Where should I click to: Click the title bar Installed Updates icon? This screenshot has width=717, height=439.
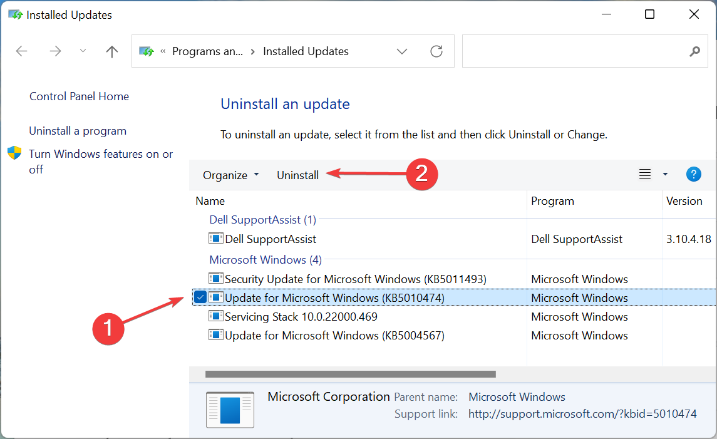point(16,14)
